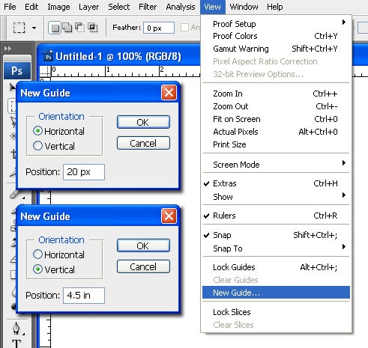Expand the Snap To submenu

[276, 248]
